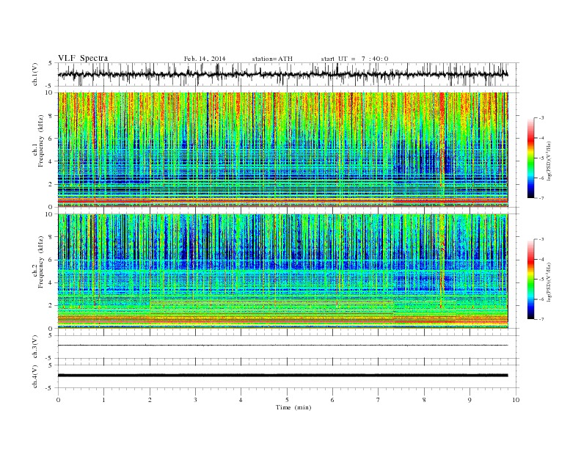Click the ch.2 'Frequency (kHz)' axis label
This screenshot has width=581, height=449.
point(39,261)
